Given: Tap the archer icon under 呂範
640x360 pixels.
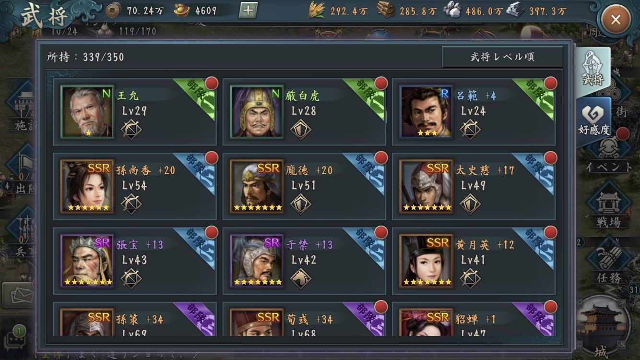Looking at the screenshot, I should pyautogui.click(x=470, y=129).
